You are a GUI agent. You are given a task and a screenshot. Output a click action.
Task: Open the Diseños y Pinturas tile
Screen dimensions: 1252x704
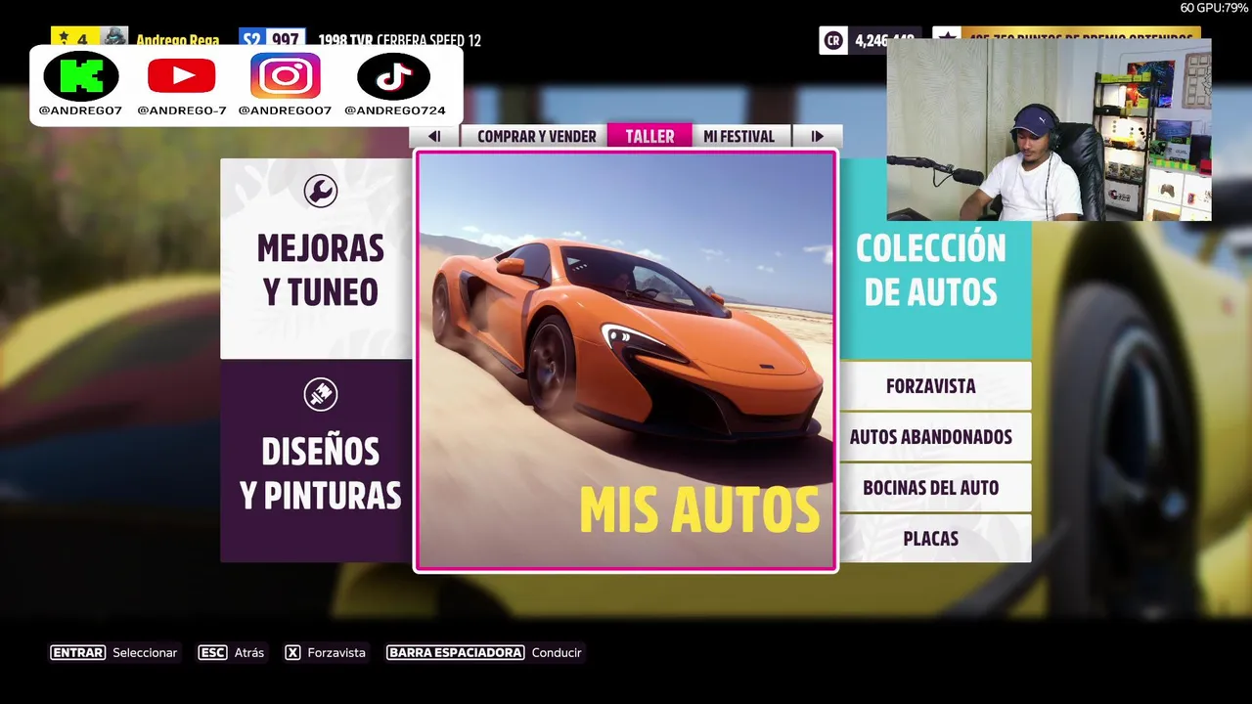click(316, 462)
